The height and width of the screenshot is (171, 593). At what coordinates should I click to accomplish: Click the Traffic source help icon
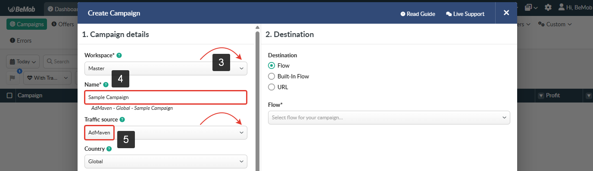(122, 119)
